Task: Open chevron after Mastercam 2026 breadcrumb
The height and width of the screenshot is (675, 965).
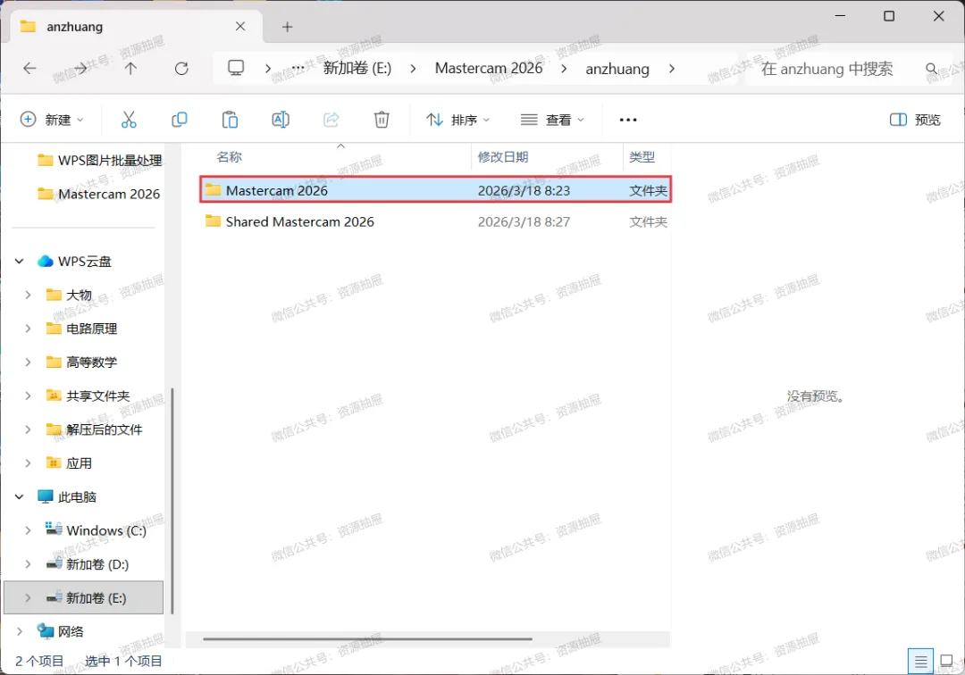Action: pyautogui.click(x=564, y=68)
